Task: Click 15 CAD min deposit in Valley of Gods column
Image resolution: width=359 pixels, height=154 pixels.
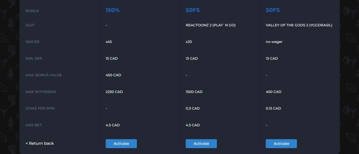Action: (x=272, y=58)
